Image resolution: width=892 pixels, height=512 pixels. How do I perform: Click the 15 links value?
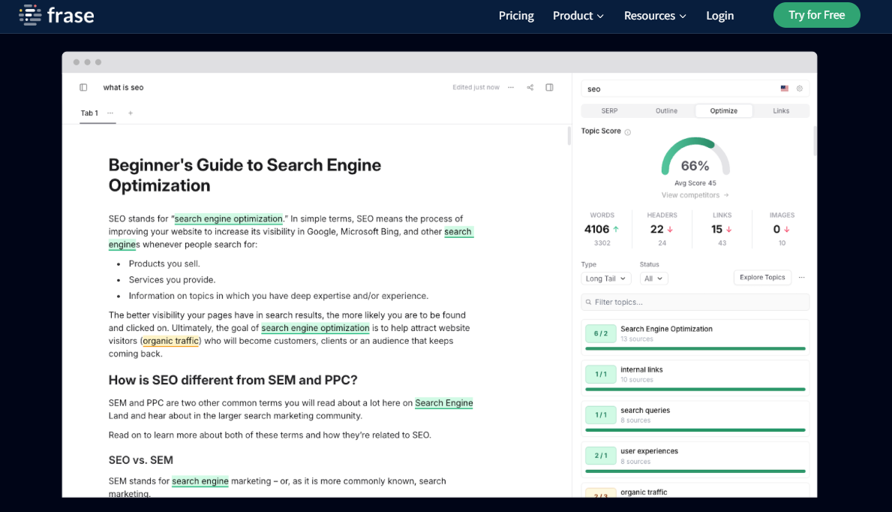click(716, 229)
